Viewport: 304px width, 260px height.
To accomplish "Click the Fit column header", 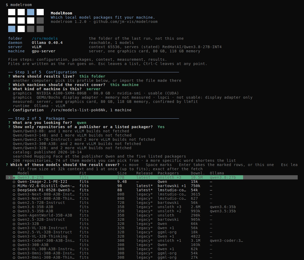I will pyautogui.click(x=83, y=173).
